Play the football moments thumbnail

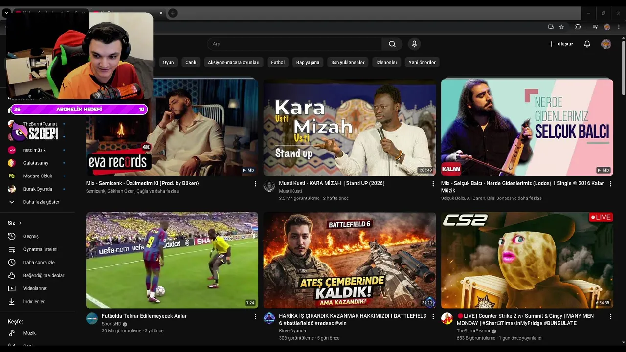[172, 260]
